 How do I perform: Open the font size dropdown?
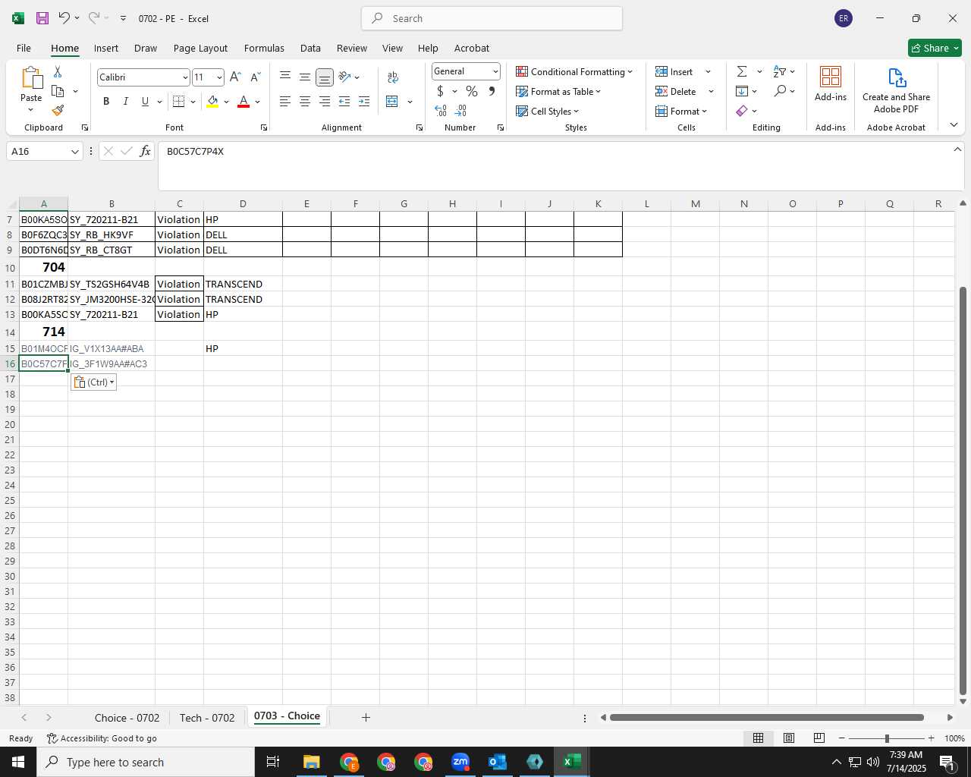(x=219, y=77)
